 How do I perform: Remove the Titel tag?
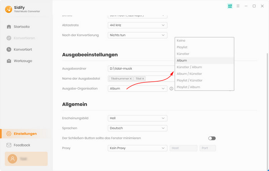tap(143, 79)
